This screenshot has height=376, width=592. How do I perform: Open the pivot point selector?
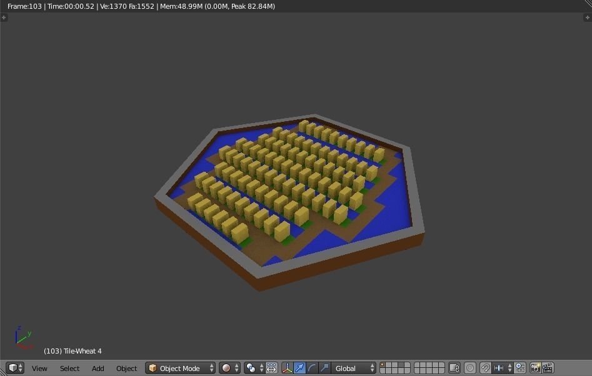point(254,368)
